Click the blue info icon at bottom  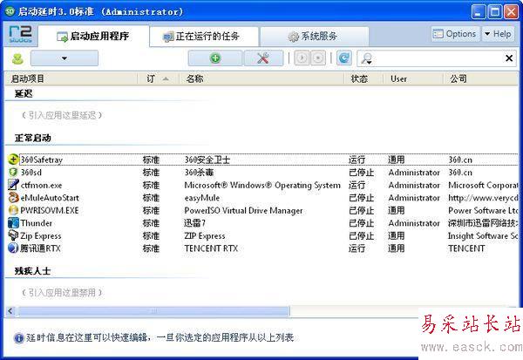click(18, 338)
